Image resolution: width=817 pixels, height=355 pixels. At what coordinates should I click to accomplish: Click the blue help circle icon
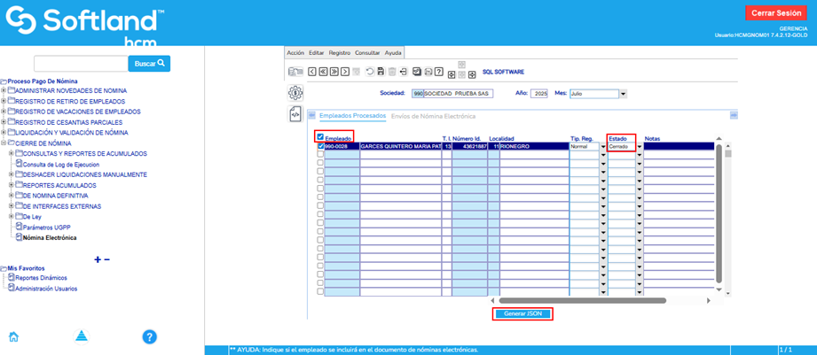coord(150,336)
